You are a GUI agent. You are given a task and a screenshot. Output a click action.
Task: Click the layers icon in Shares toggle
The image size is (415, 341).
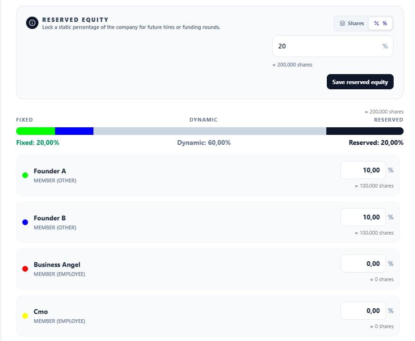[342, 23]
